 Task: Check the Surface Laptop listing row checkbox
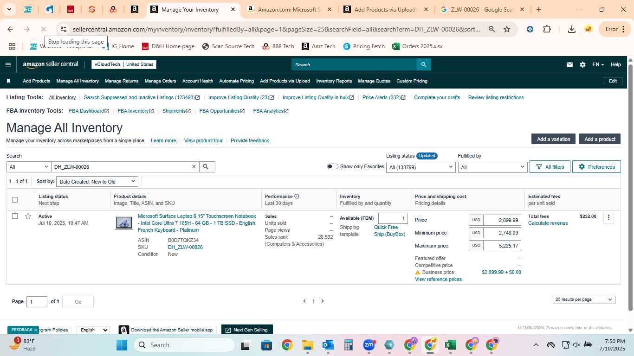point(15,216)
